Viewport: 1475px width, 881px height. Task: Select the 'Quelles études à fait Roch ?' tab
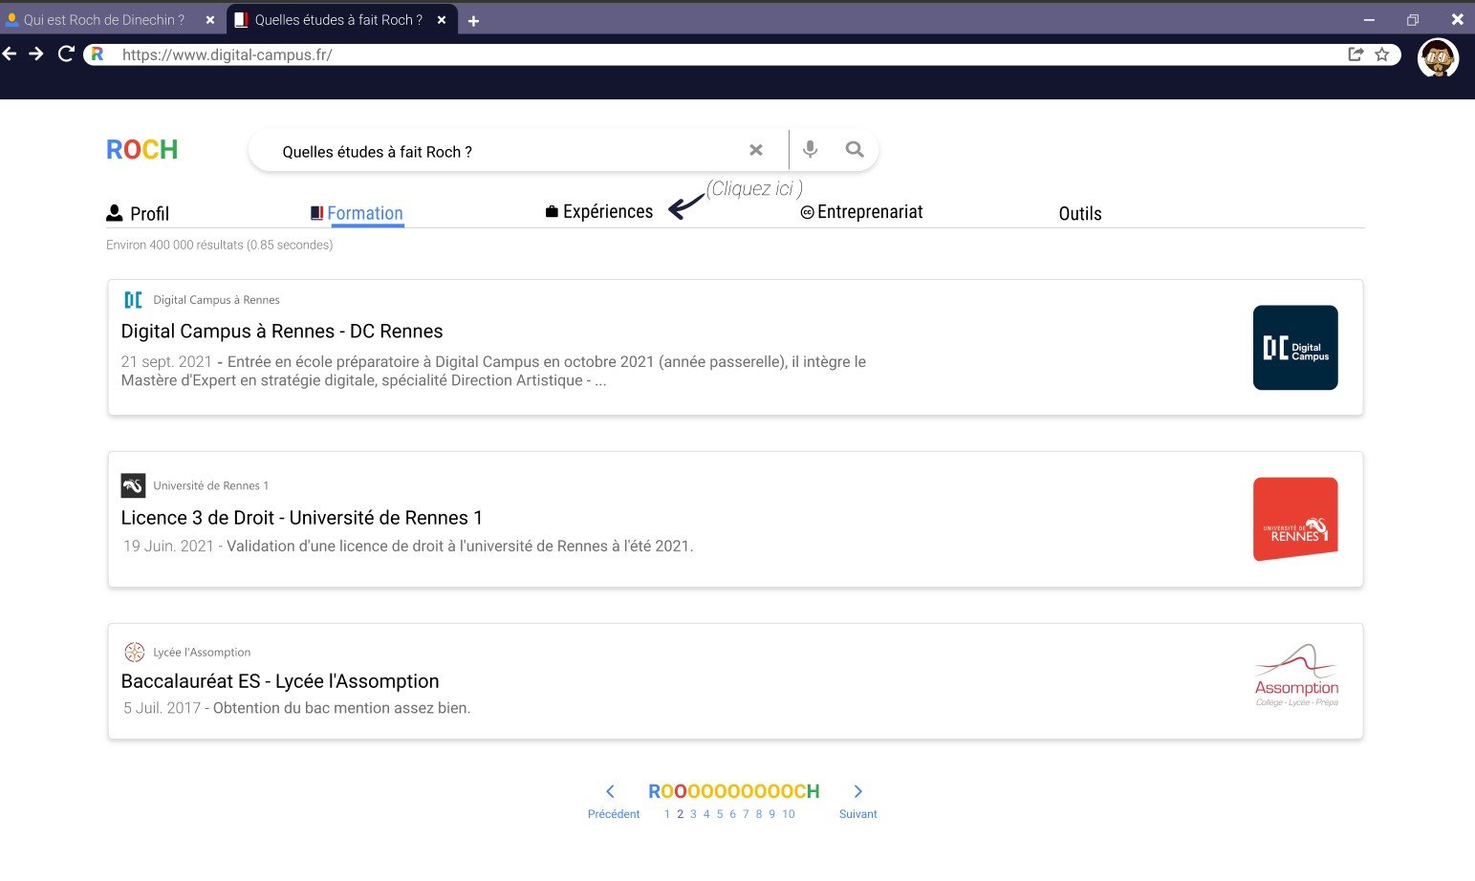point(340,20)
